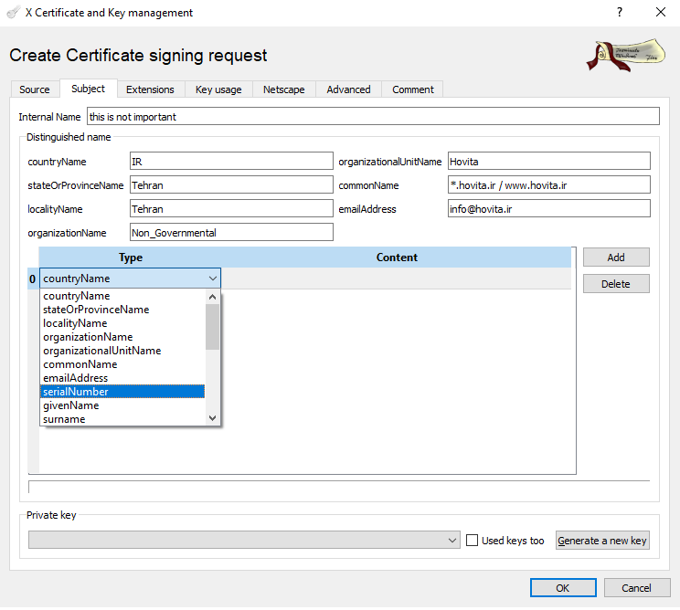Click the Add button

pyautogui.click(x=616, y=258)
